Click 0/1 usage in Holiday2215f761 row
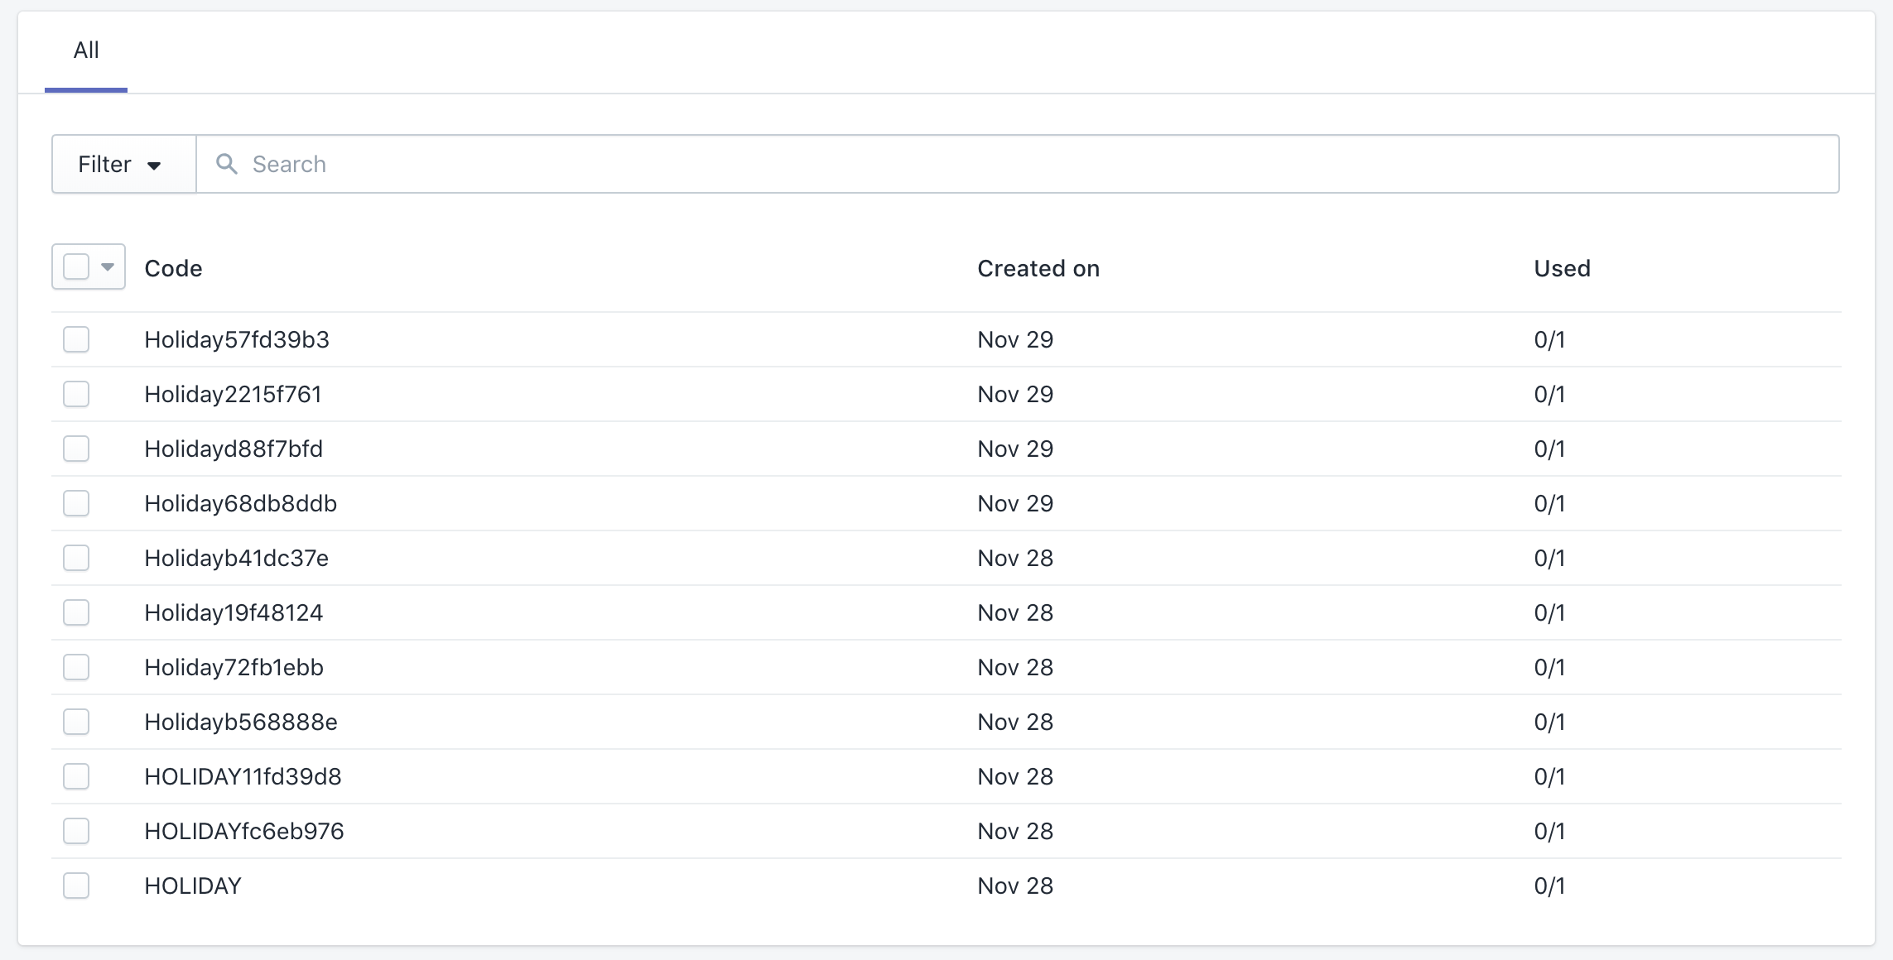The height and width of the screenshot is (960, 1893). coord(1549,394)
